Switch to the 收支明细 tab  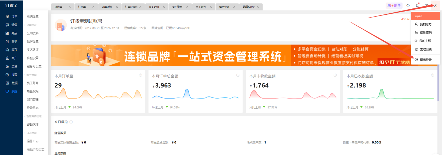click(154, 7)
